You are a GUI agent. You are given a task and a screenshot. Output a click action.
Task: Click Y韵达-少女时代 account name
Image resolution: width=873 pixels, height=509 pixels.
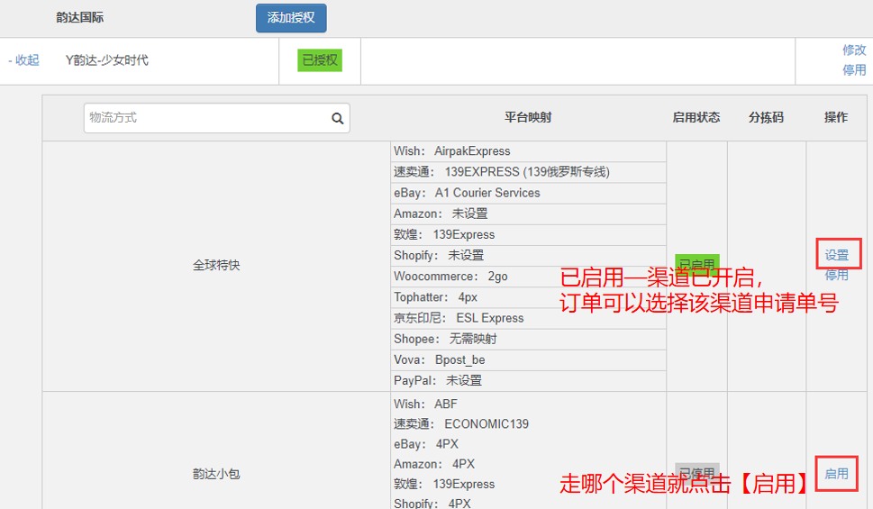pyautogui.click(x=107, y=60)
